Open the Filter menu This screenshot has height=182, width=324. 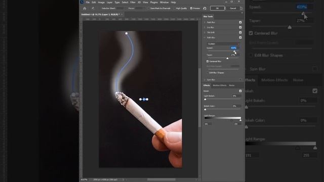(x=133, y=2)
